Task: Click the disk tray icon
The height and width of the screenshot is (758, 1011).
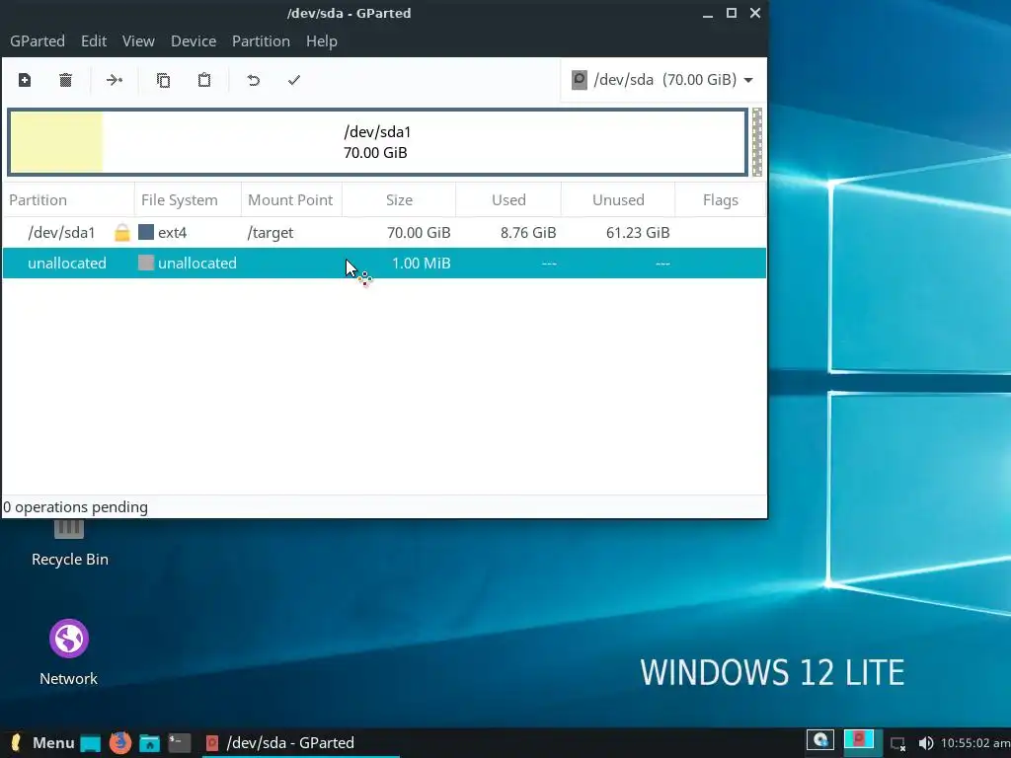Action: tap(820, 739)
